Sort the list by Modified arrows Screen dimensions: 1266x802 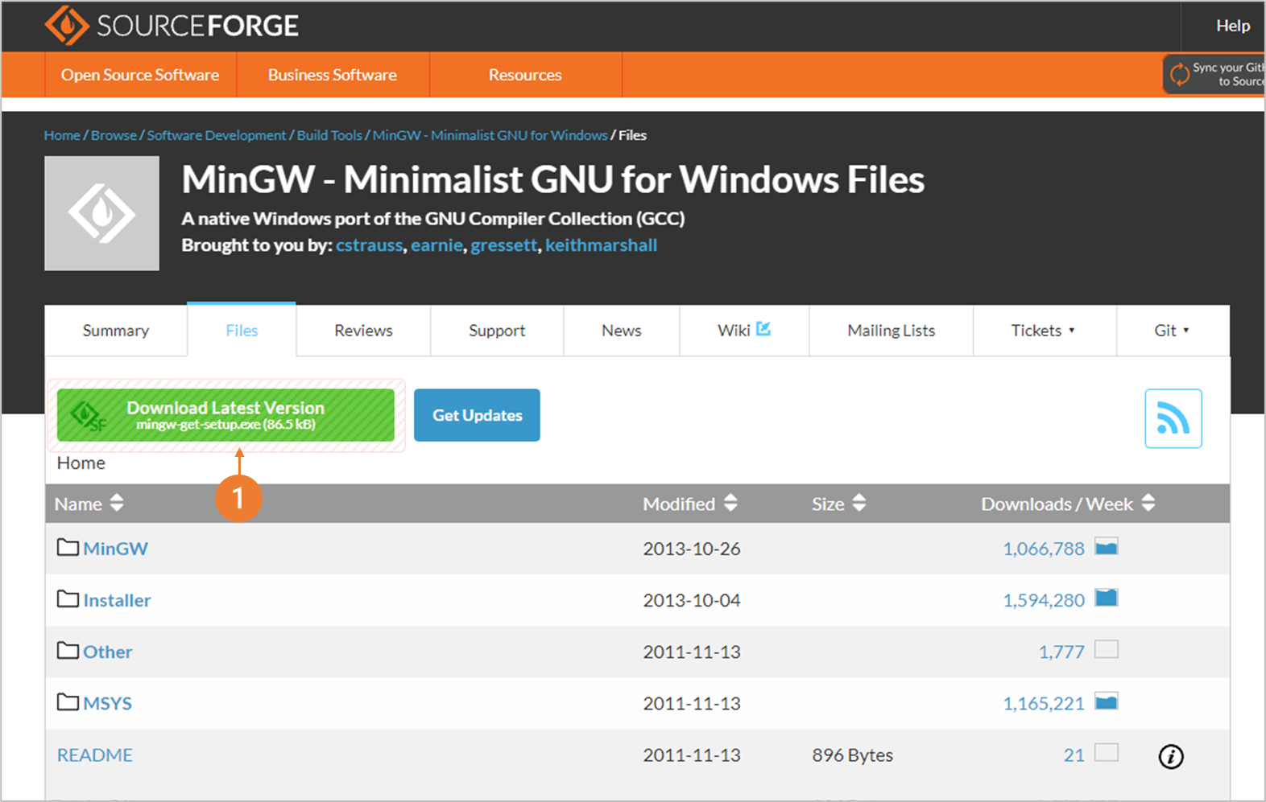tap(730, 503)
